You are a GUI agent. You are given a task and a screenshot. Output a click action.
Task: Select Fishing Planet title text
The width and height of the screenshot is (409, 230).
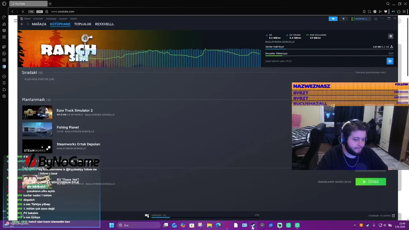68,127
